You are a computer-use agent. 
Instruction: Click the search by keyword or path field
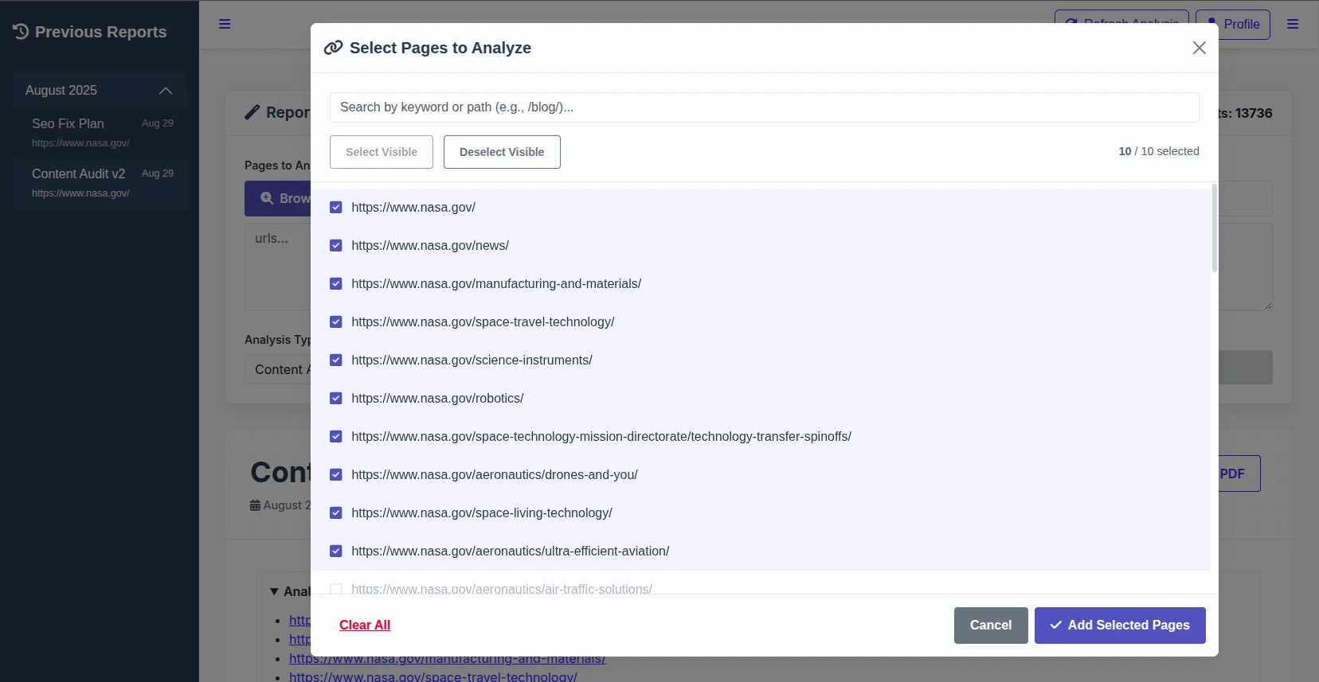tap(765, 107)
